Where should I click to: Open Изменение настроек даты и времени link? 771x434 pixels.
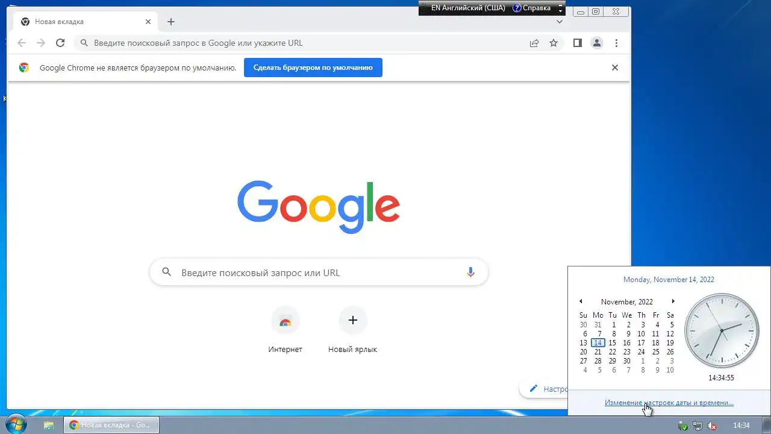669,403
